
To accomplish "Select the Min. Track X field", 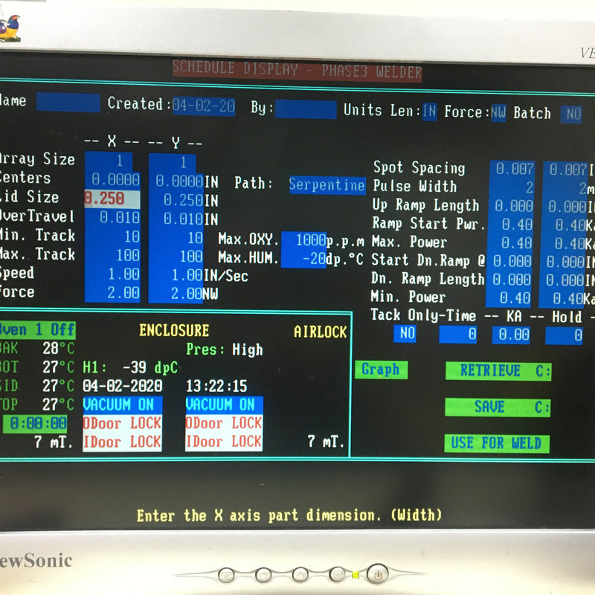I will [x=113, y=237].
